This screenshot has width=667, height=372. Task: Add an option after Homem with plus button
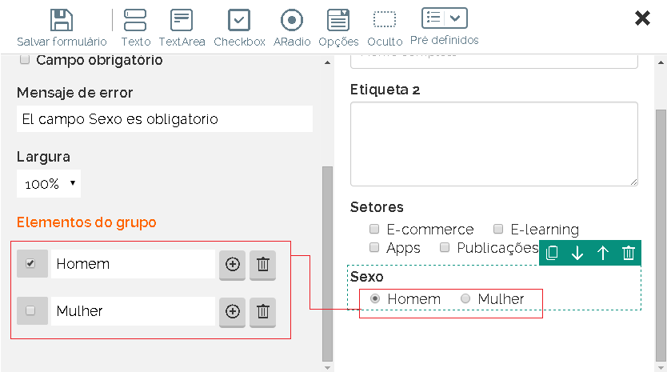click(x=233, y=264)
